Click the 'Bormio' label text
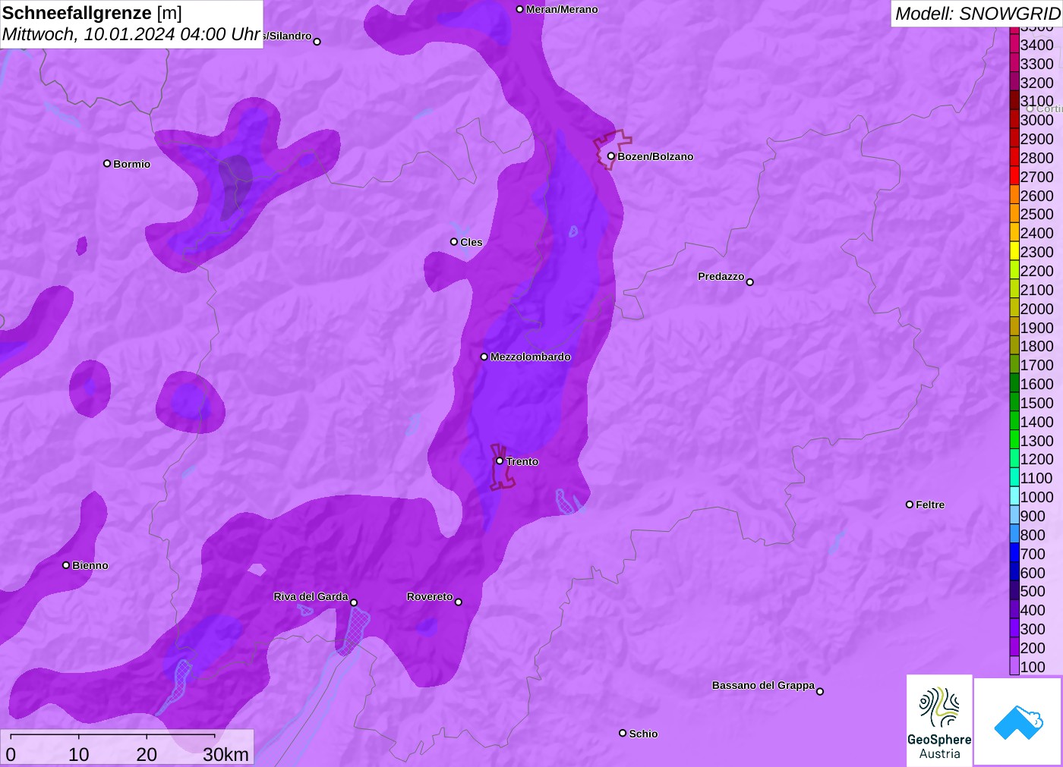Screen dimensions: 1063x767 point(132,164)
